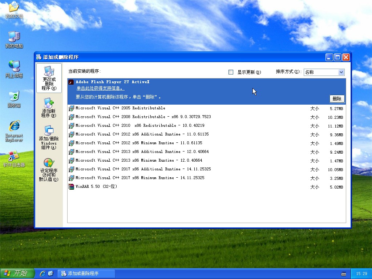Select 回收站 recycle bin desktop icon

(x=14, y=99)
